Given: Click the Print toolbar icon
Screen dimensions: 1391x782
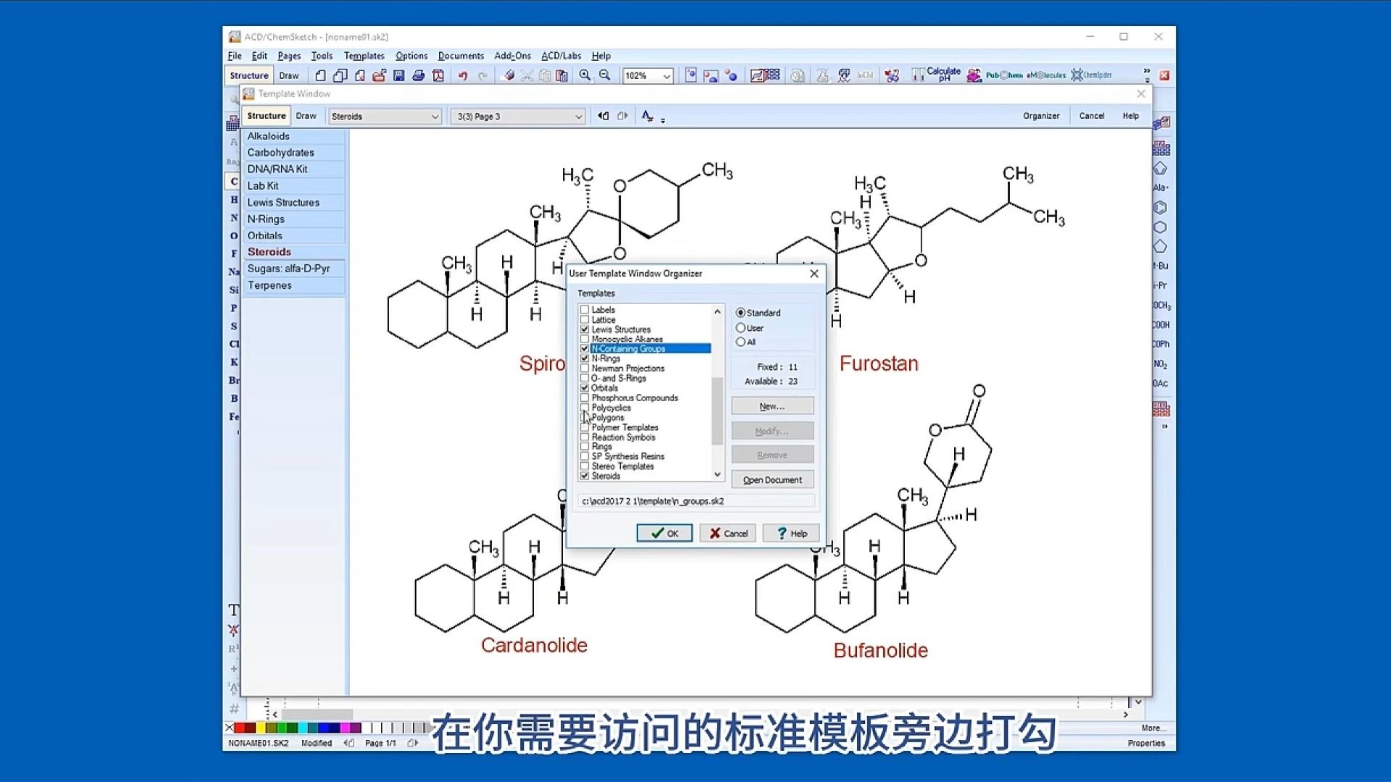Looking at the screenshot, I should click(x=418, y=75).
